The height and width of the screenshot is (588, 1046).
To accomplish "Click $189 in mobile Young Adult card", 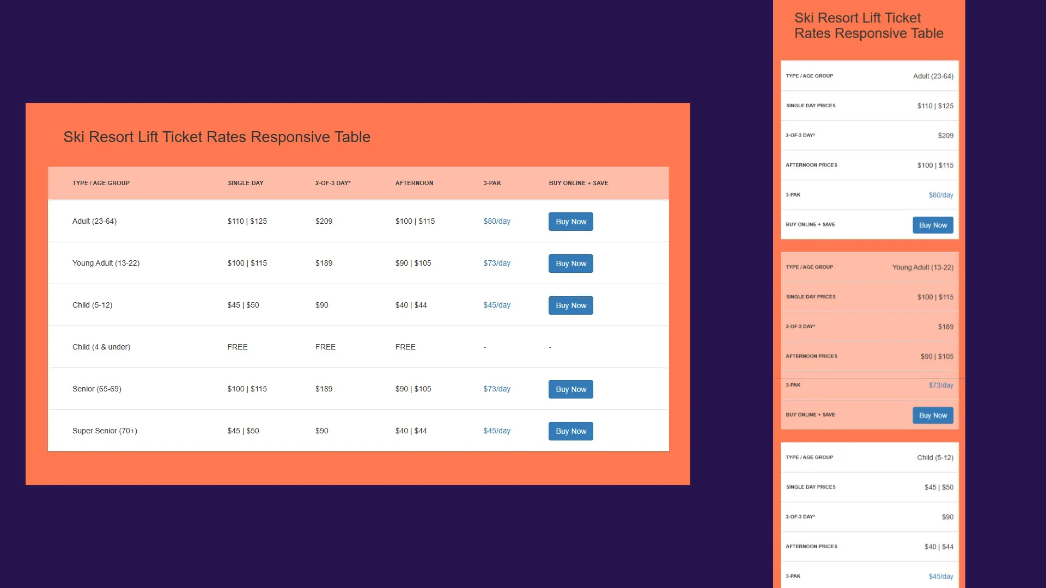I will point(946,327).
